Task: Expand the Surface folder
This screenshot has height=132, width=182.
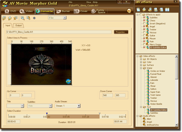Action: pyautogui.click(x=141, y=65)
